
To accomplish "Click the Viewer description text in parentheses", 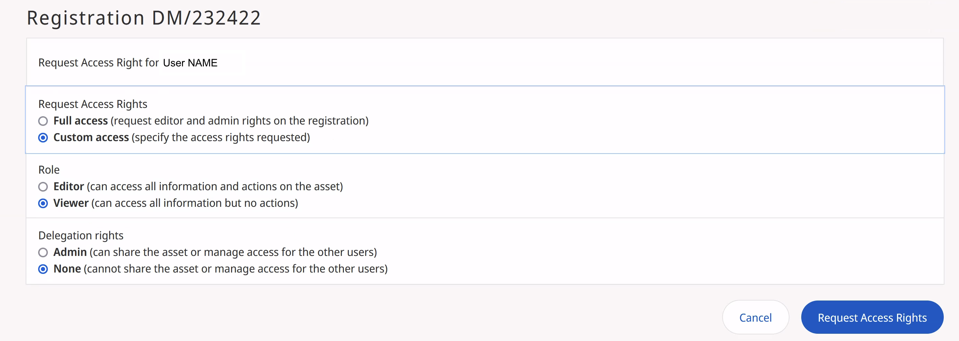I will click(195, 203).
